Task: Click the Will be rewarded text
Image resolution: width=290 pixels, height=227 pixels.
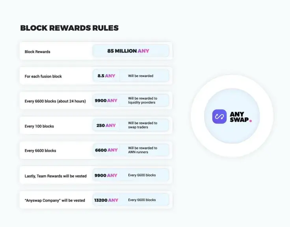Action: pos(141,76)
